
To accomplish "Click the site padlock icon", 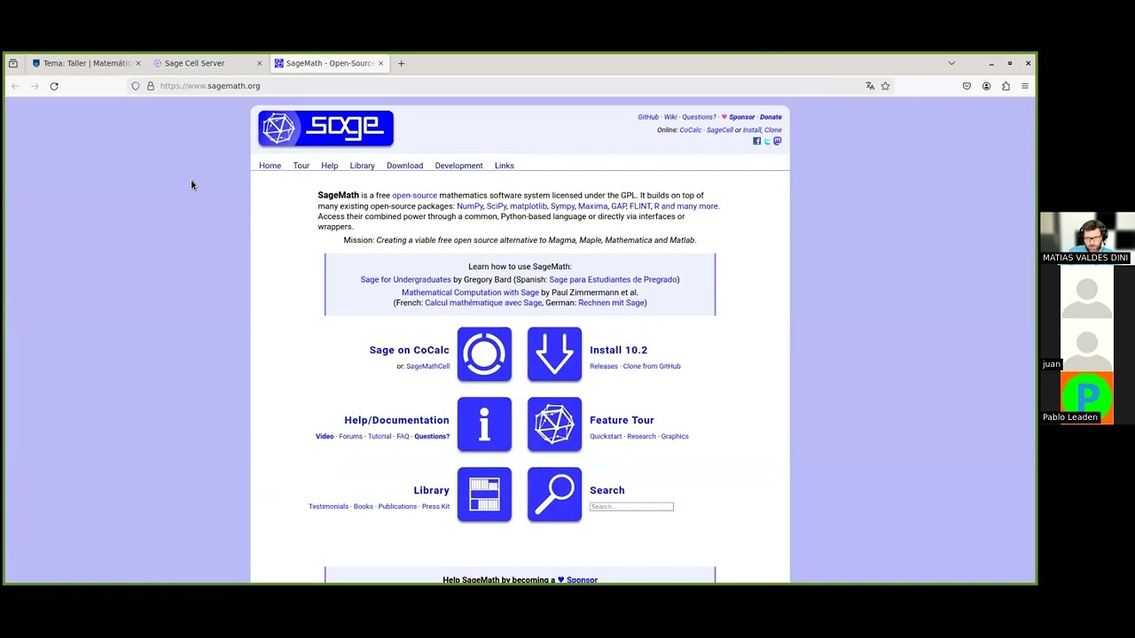I will [x=150, y=86].
